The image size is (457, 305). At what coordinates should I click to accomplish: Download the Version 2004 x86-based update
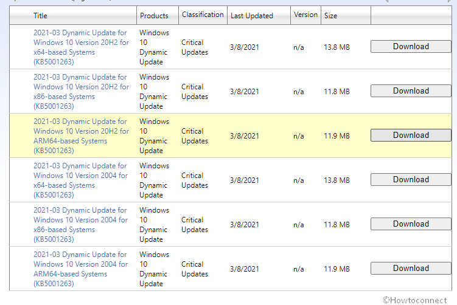coord(411,224)
